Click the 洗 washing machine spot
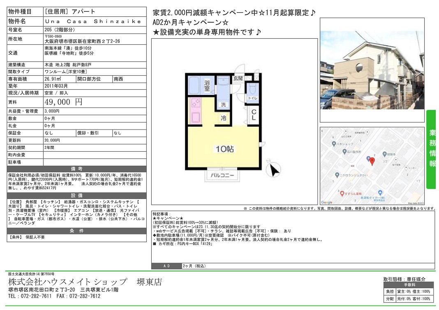The width and height of the screenshot is (439, 310). coord(224,104)
